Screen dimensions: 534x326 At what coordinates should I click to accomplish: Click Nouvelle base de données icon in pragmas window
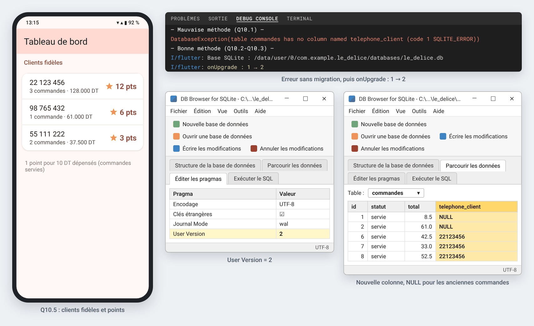(176, 124)
